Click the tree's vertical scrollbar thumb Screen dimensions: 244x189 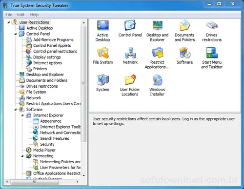pos(83,84)
